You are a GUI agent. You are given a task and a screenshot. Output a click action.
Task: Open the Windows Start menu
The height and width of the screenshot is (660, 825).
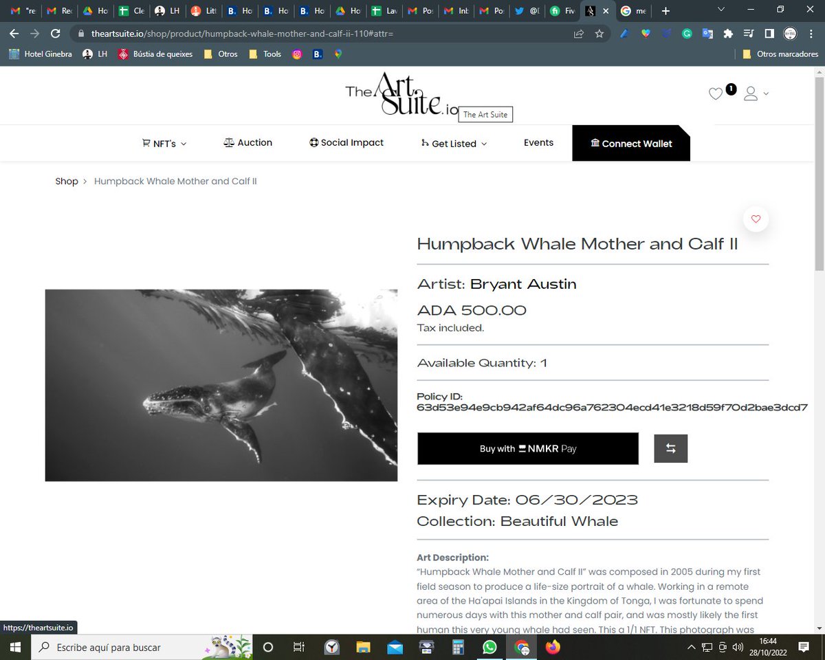pyautogui.click(x=15, y=647)
